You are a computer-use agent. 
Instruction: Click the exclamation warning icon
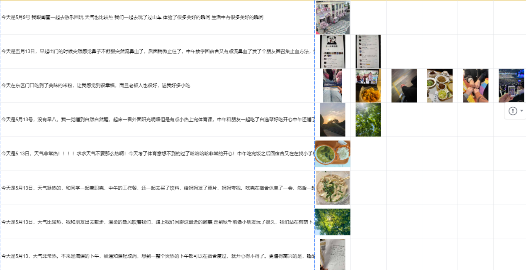click(513, 111)
